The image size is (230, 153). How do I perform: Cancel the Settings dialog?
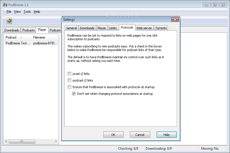coord(140,135)
